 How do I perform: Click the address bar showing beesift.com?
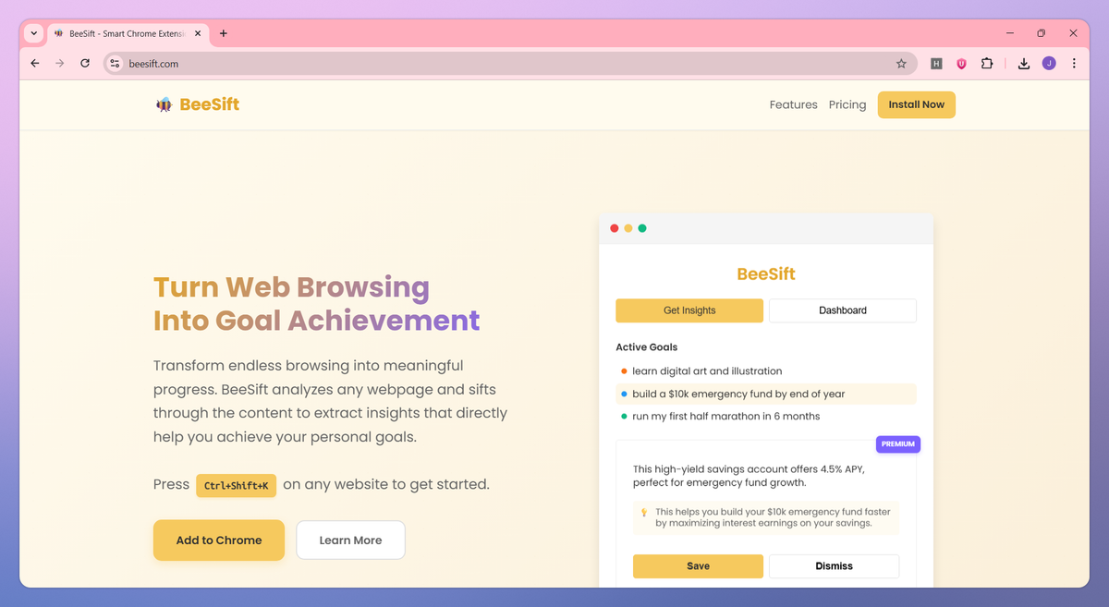pos(510,64)
